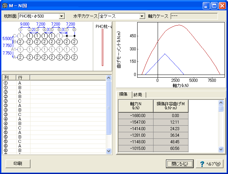228x174 pixels.
Task: Click row A label in pile layout
Action: click(15, 58)
